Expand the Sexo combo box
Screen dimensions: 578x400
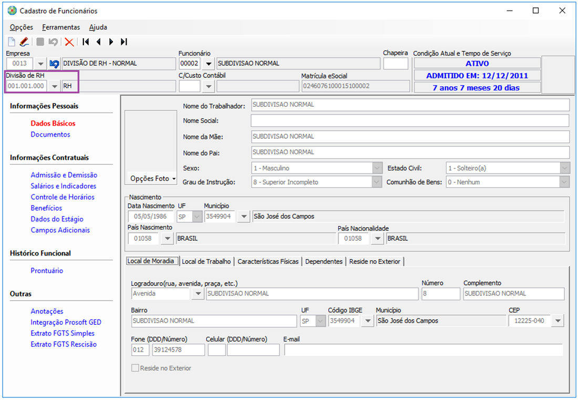(x=377, y=168)
